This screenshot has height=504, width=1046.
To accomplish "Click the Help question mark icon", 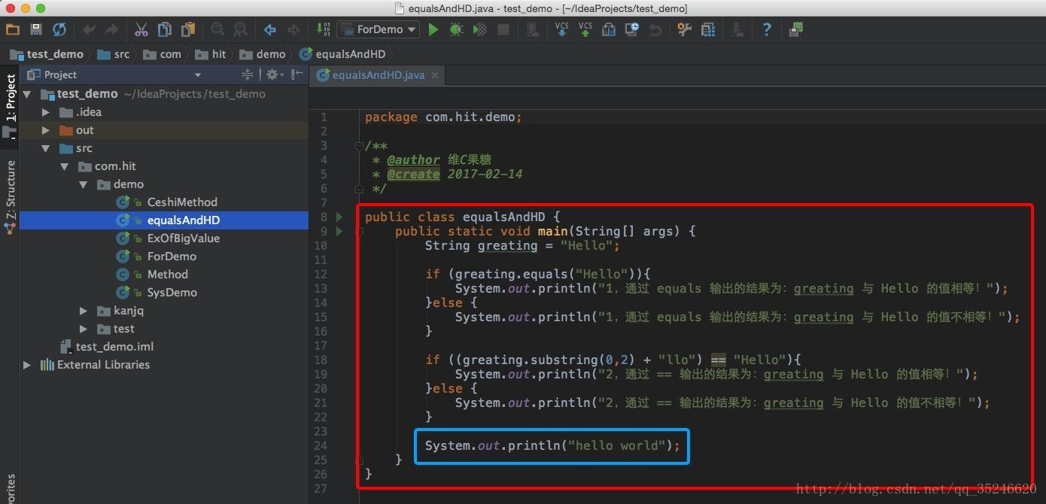I will click(x=767, y=30).
